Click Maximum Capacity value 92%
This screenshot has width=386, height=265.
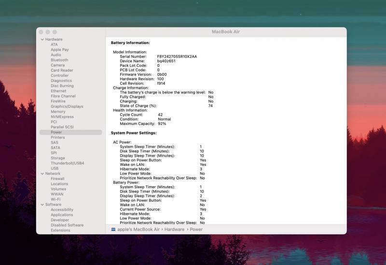[162, 124]
